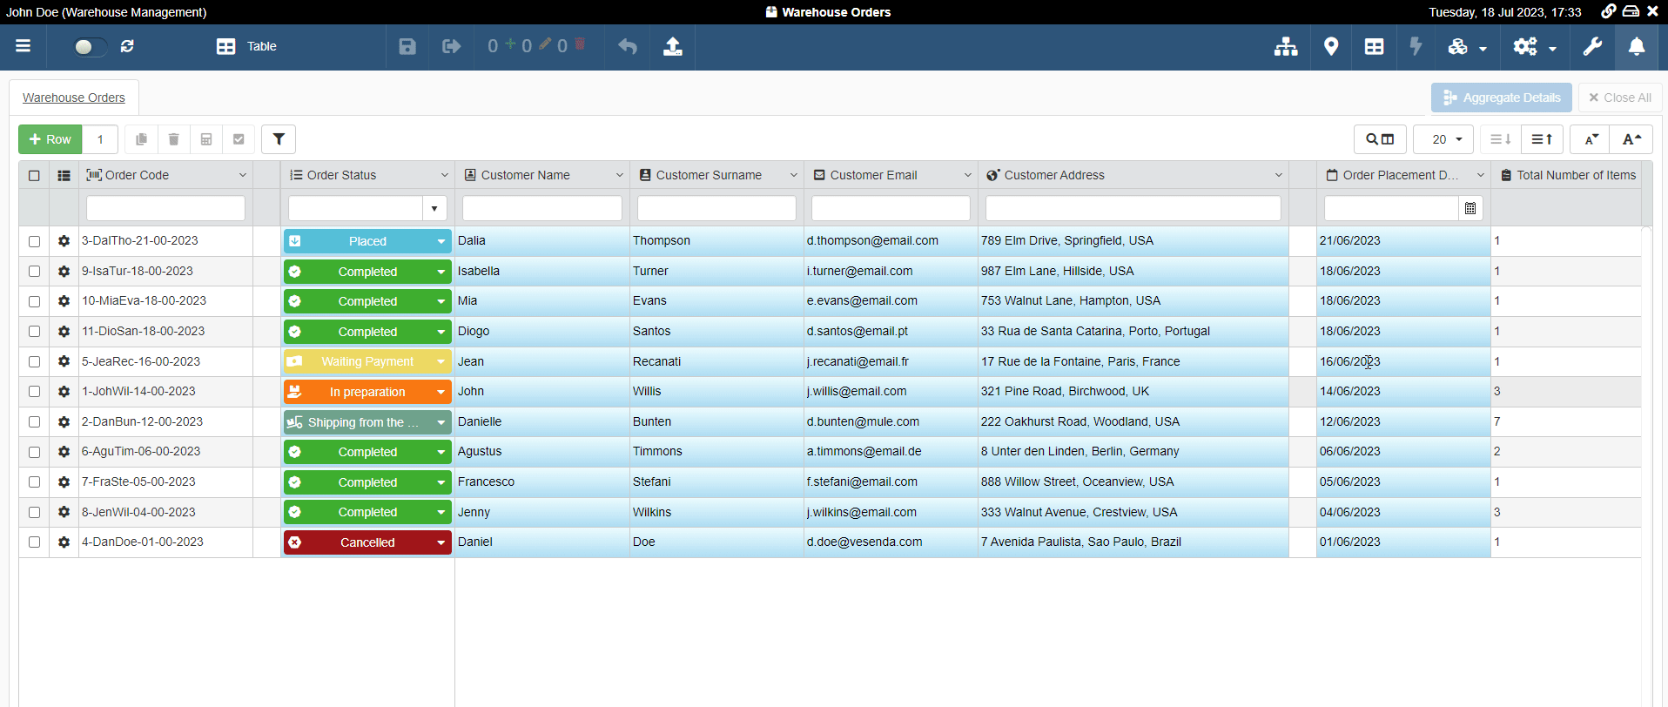
Task: Tick checkbox for order 3-DalTho-21-00-2023
Action: tap(34, 241)
